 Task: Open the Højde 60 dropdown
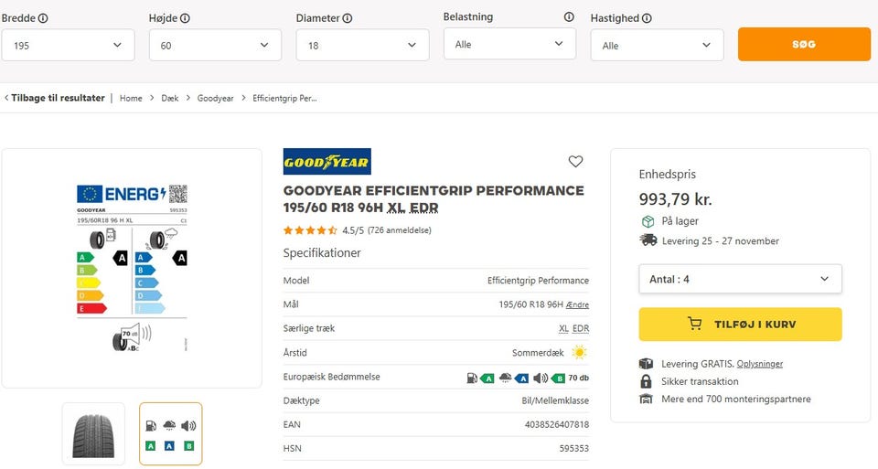point(215,46)
